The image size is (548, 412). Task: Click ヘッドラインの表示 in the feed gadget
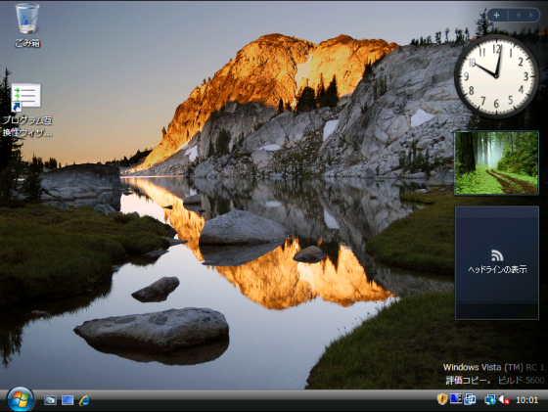pos(497,269)
